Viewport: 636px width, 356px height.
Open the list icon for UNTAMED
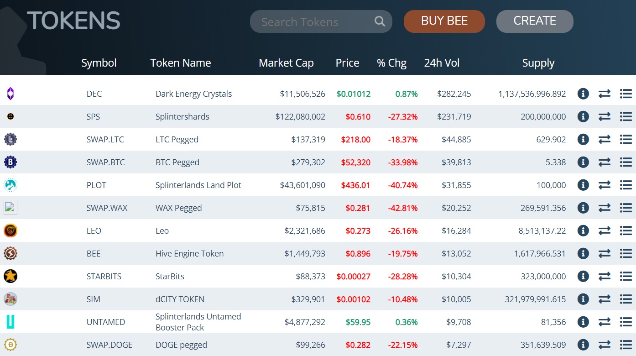click(626, 322)
